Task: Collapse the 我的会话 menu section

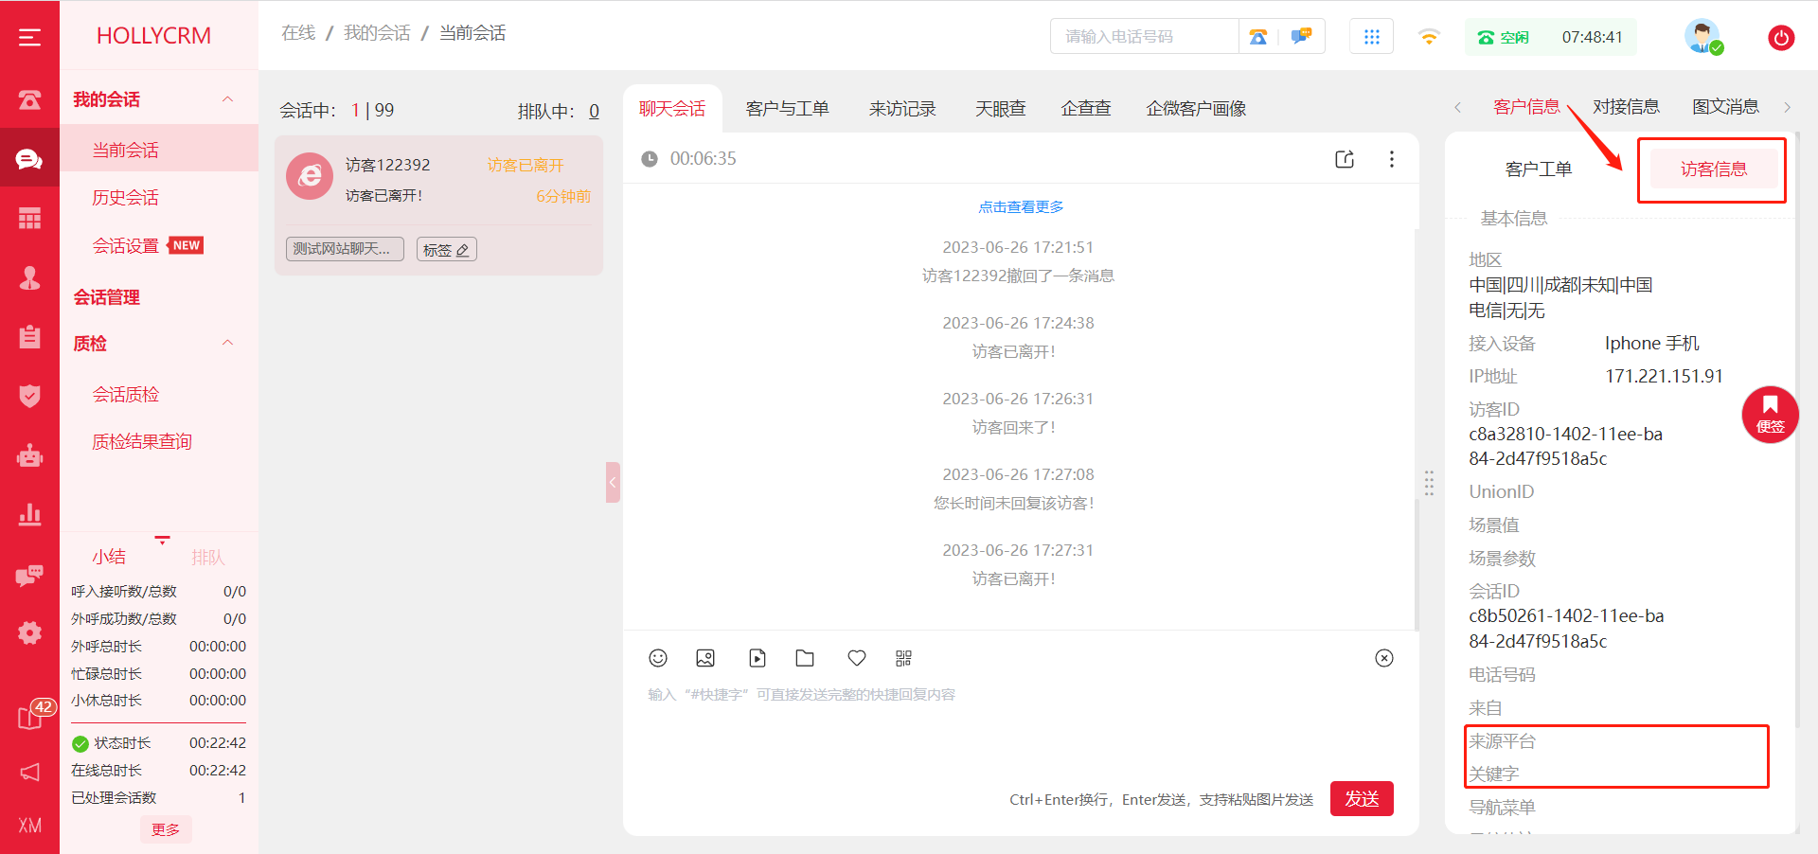Action: [x=227, y=99]
